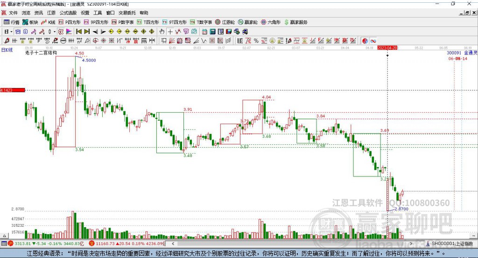This screenshot has width=478, height=258.
Task: Click the yin-yang taiji icon
Action: point(365,41)
